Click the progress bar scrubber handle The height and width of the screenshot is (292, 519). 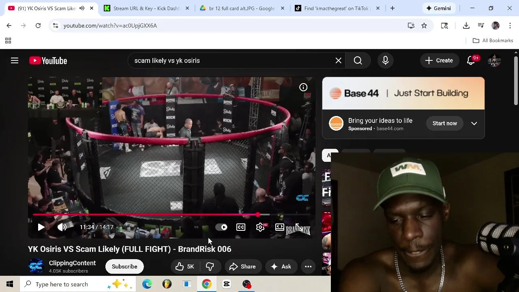coord(258,215)
